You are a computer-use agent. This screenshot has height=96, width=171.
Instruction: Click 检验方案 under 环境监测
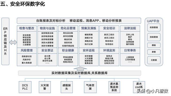point(109,58)
